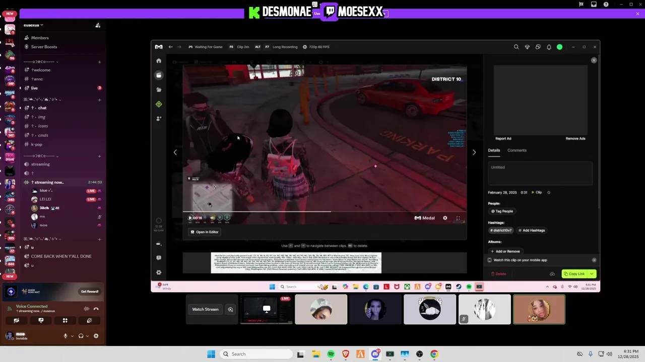645x362 pixels.
Task: Open Chrome from Windows taskbar
Action: [434, 354]
